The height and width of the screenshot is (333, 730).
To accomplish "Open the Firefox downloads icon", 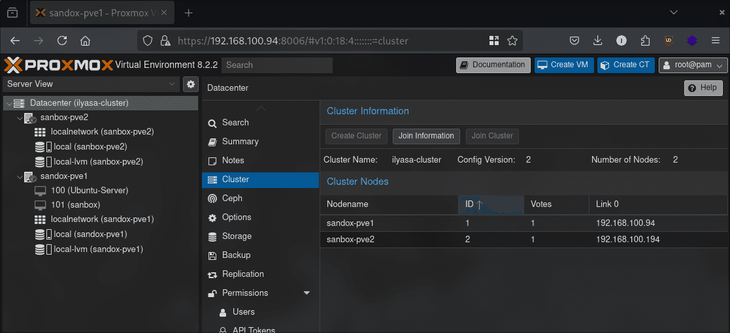I will click(x=597, y=40).
